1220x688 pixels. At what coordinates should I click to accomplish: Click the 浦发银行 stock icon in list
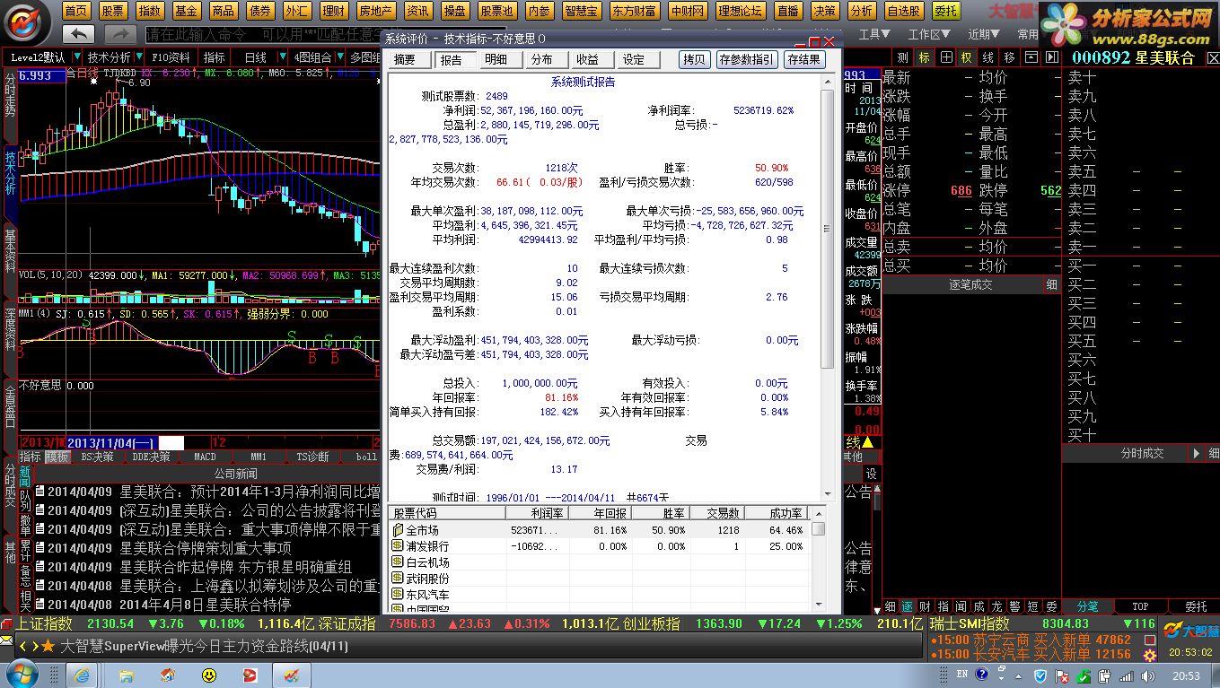tap(398, 546)
